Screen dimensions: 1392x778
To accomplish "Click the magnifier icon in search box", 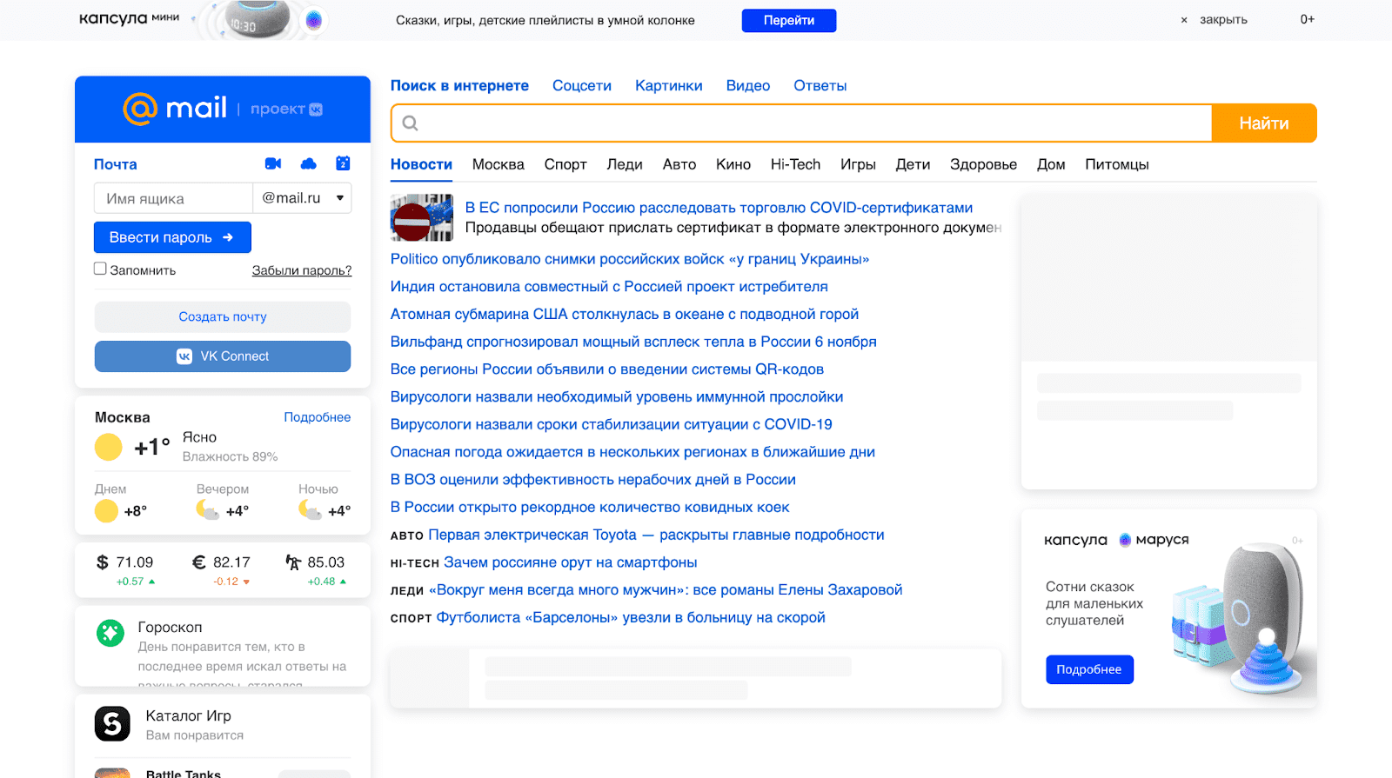I will 411,123.
